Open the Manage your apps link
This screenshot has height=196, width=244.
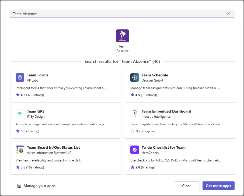click(39, 186)
